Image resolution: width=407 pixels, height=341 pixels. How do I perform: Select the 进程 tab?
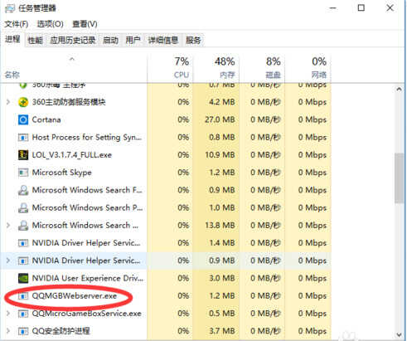[x=12, y=40]
